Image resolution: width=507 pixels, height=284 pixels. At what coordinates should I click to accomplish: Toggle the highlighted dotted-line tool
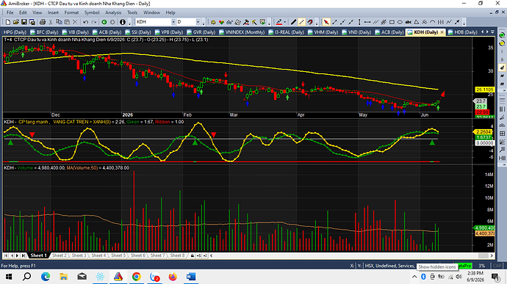click(301, 22)
